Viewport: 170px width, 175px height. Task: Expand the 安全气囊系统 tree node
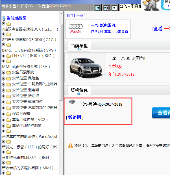(4, 72)
